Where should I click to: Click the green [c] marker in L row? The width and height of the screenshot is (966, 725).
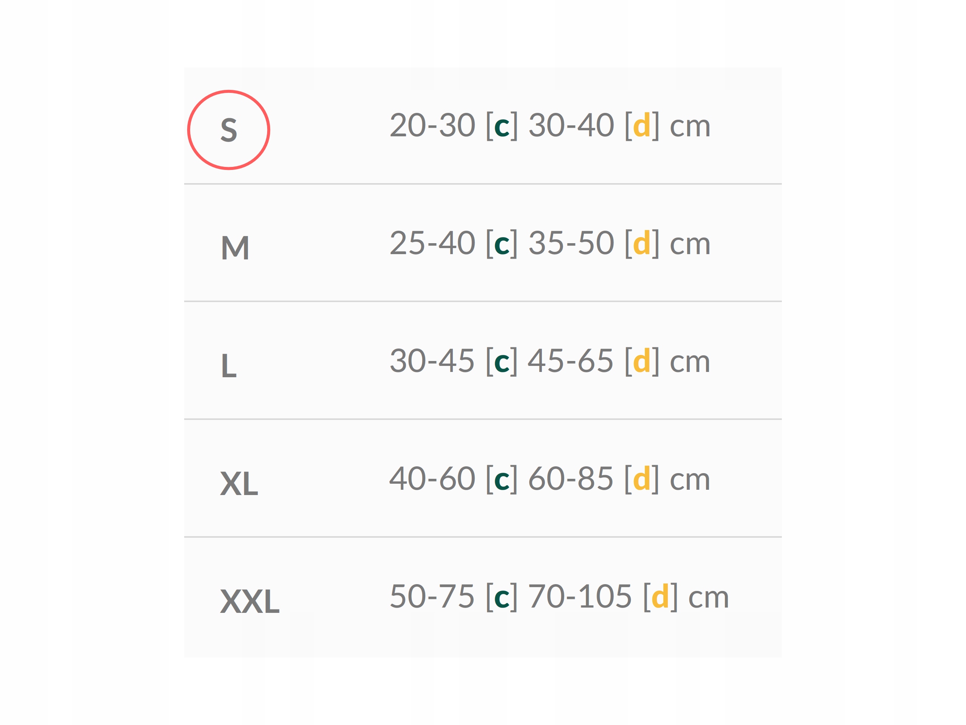501,361
